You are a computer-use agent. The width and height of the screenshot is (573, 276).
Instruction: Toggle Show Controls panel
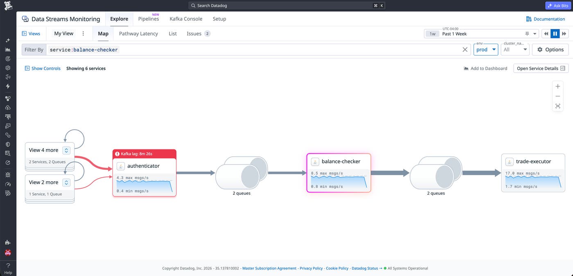tap(43, 69)
